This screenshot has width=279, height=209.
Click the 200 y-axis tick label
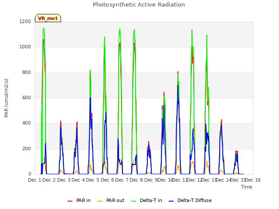[x=26, y=149]
